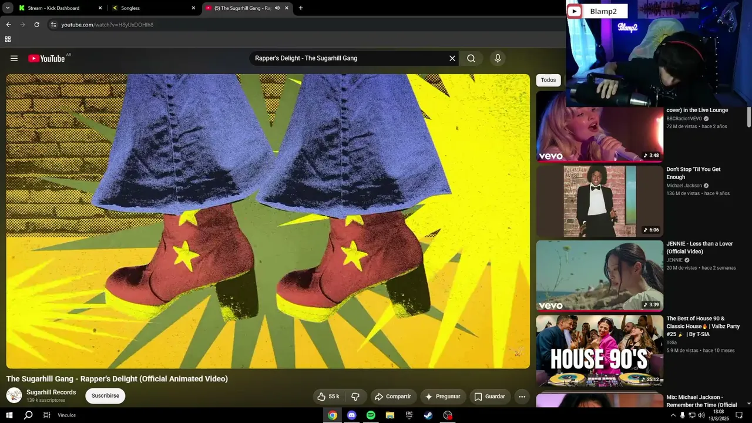Close the Songless tab
The height and width of the screenshot is (423, 752).
coord(193,8)
